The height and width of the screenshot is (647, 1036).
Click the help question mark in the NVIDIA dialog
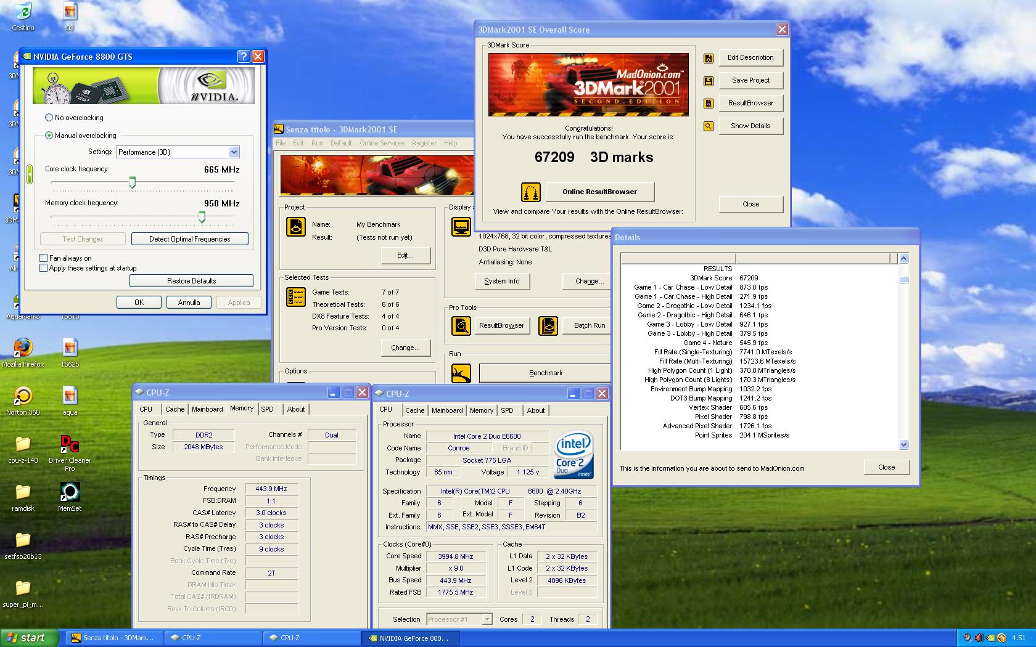tap(244, 56)
